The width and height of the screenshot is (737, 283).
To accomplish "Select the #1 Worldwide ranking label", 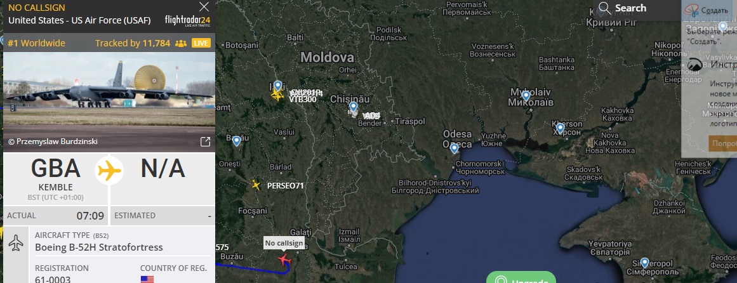I will [36, 43].
